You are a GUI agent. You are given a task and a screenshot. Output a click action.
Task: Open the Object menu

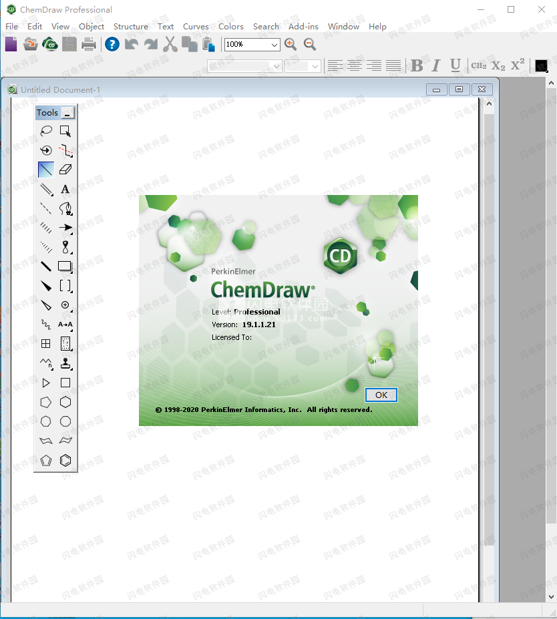[x=91, y=27]
